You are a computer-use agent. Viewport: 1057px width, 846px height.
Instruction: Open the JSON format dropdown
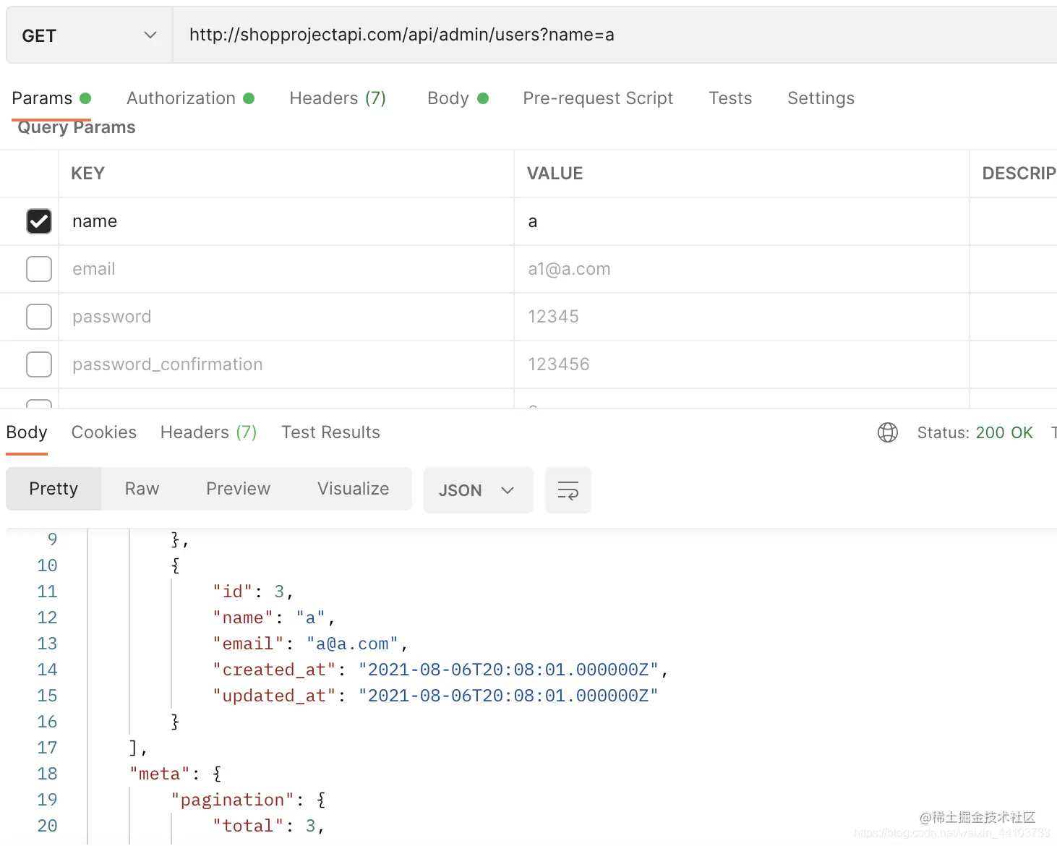pyautogui.click(x=478, y=490)
